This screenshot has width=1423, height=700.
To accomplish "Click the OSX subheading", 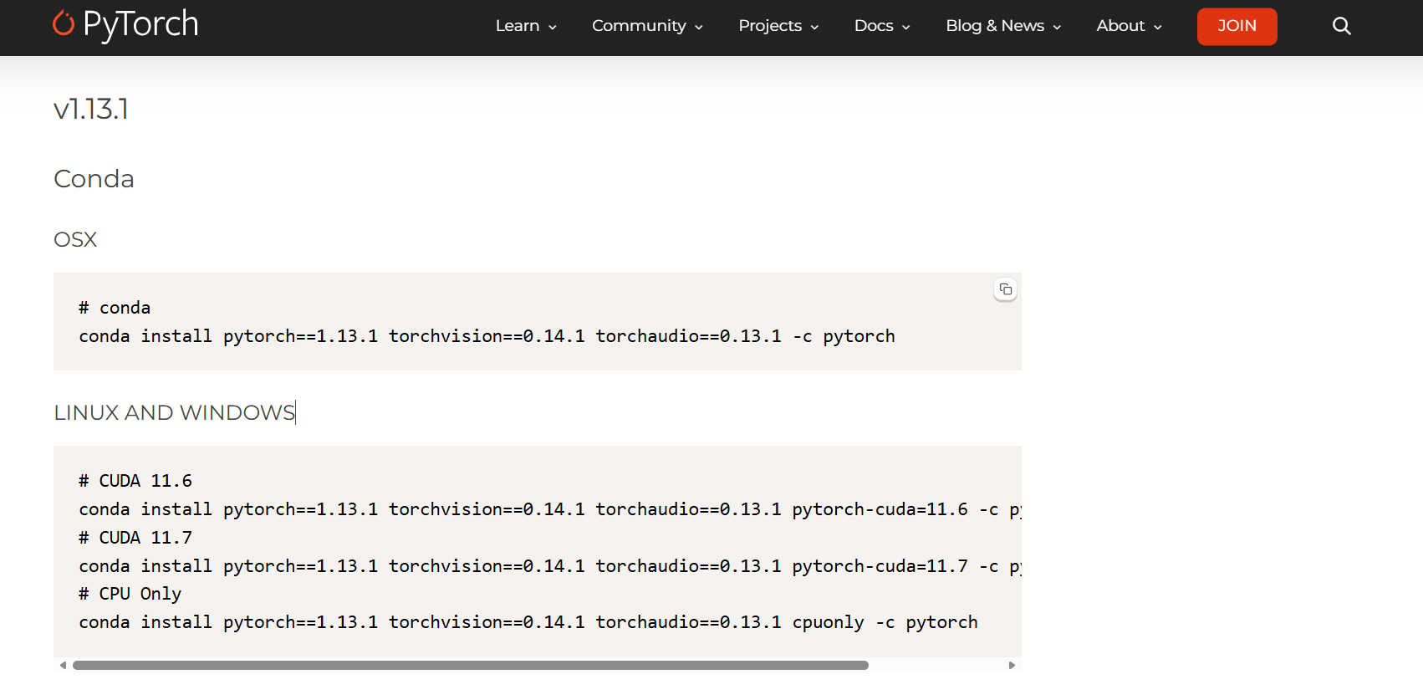I will (x=75, y=240).
